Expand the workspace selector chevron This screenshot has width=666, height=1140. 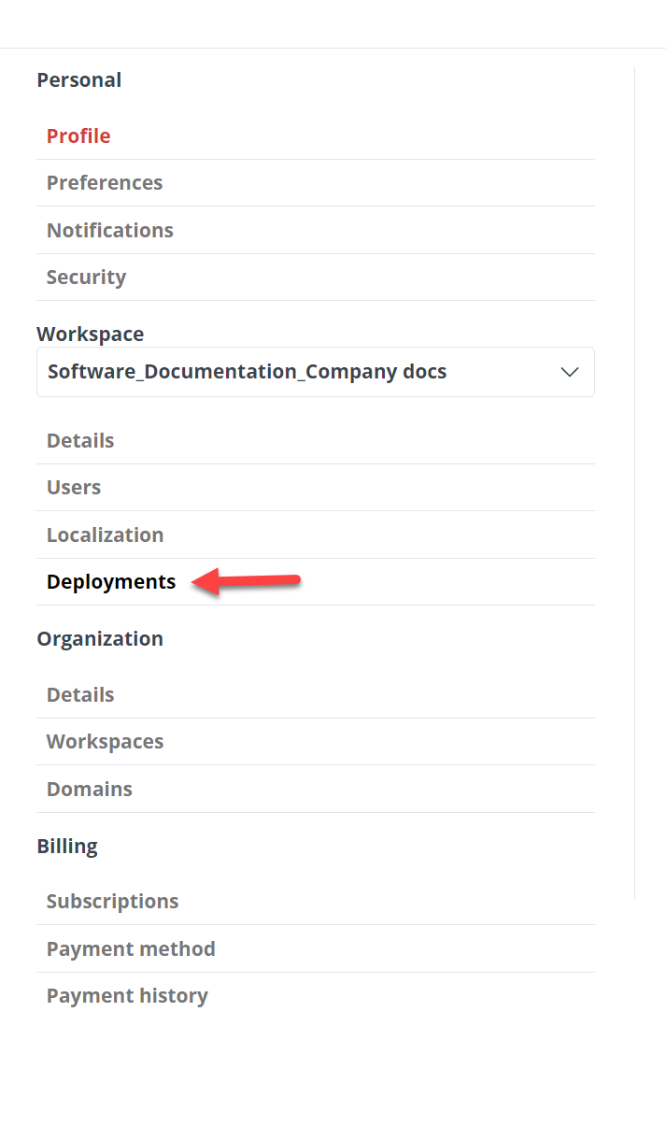pos(569,372)
